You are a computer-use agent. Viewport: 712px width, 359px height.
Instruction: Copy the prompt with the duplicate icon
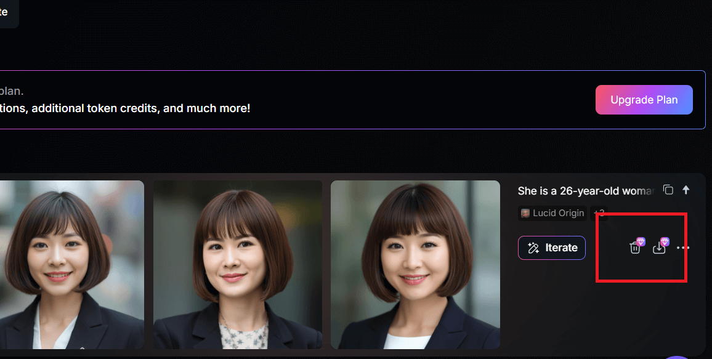(668, 190)
